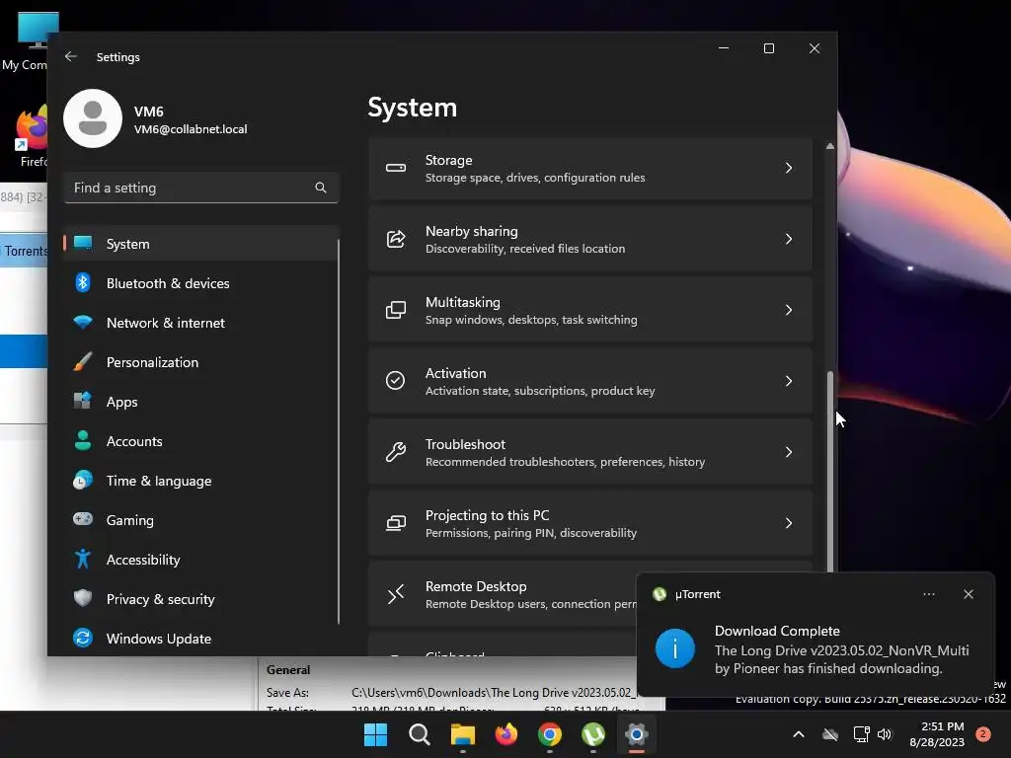The image size is (1011, 758).
Task: Switch to µTorrent from taskbar
Action: (593, 734)
